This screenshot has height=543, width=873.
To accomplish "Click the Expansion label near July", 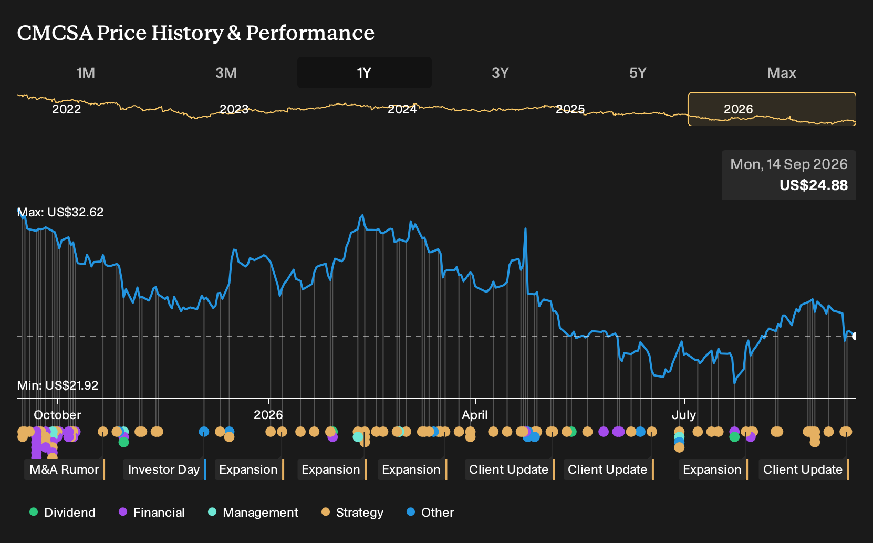I will click(x=713, y=469).
